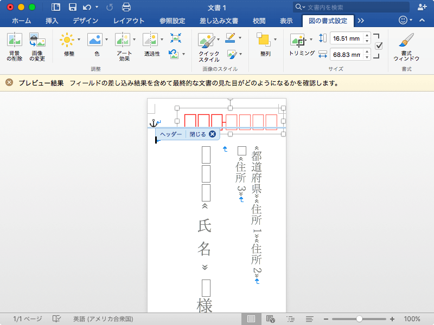Click the Undo arrow icon
Screen dimensions: 434x325
coord(87,7)
